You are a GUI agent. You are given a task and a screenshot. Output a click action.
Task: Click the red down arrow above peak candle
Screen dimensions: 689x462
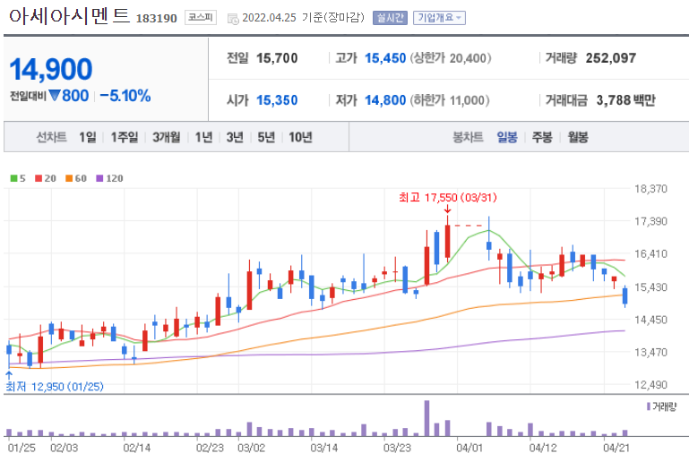(x=447, y=209)
